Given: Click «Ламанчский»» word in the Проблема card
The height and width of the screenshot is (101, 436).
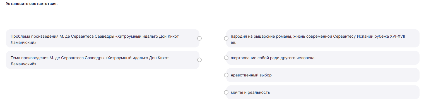Looking at the screenshot, I should click(x=23, y=43).
